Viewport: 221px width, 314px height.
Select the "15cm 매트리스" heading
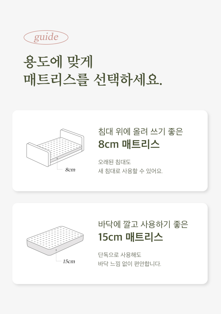tap(131, 237)
